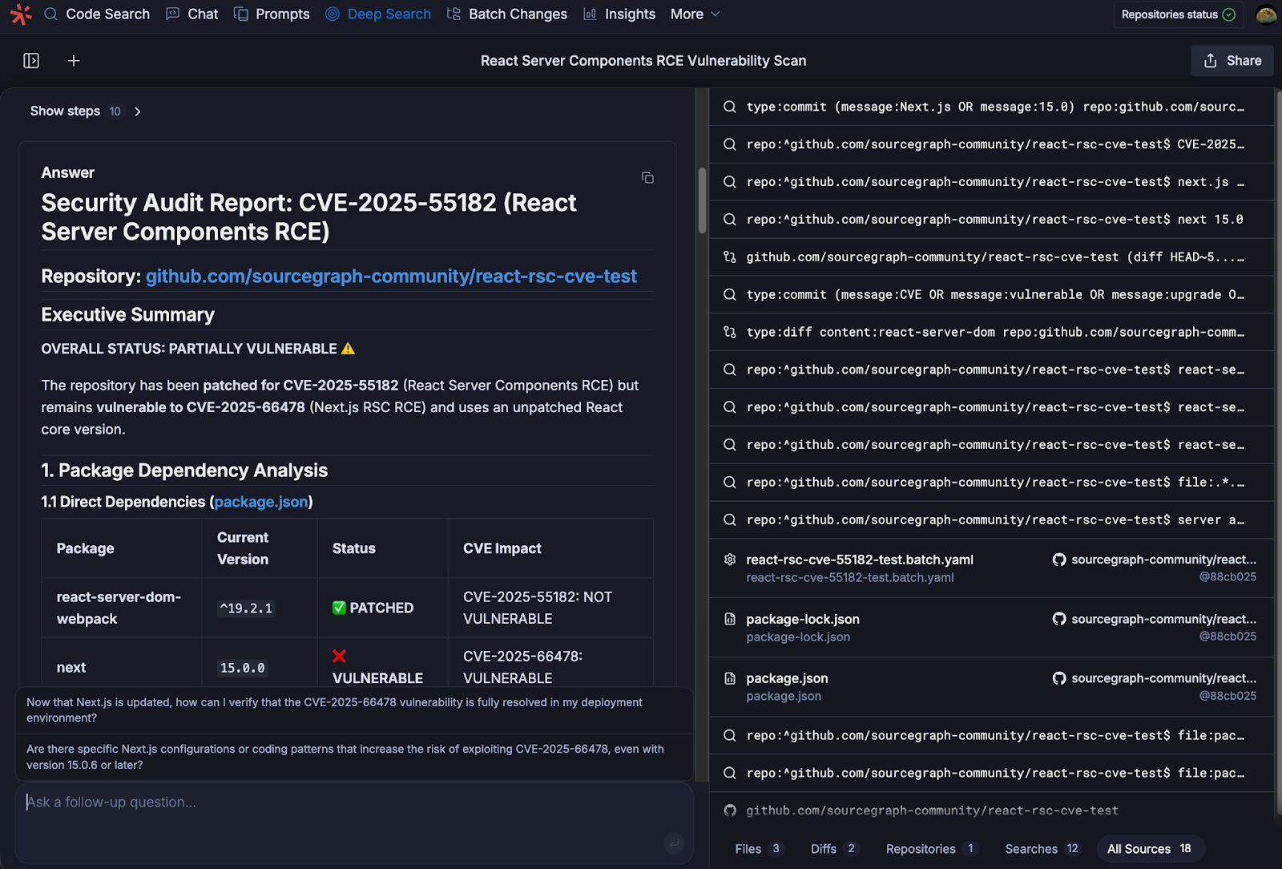Click file icon beside package.json source
1282x869 pixels.
730,678
